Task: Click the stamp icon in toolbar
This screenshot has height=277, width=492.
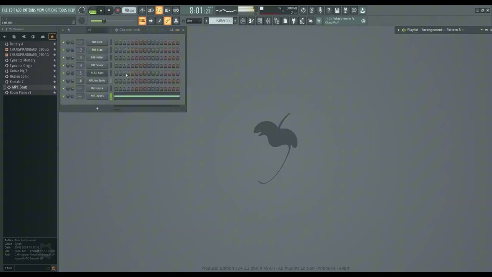Action: pos(176,21)
